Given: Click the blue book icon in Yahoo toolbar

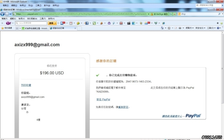Looking at the screenshot, I should [x=133, y=23].
